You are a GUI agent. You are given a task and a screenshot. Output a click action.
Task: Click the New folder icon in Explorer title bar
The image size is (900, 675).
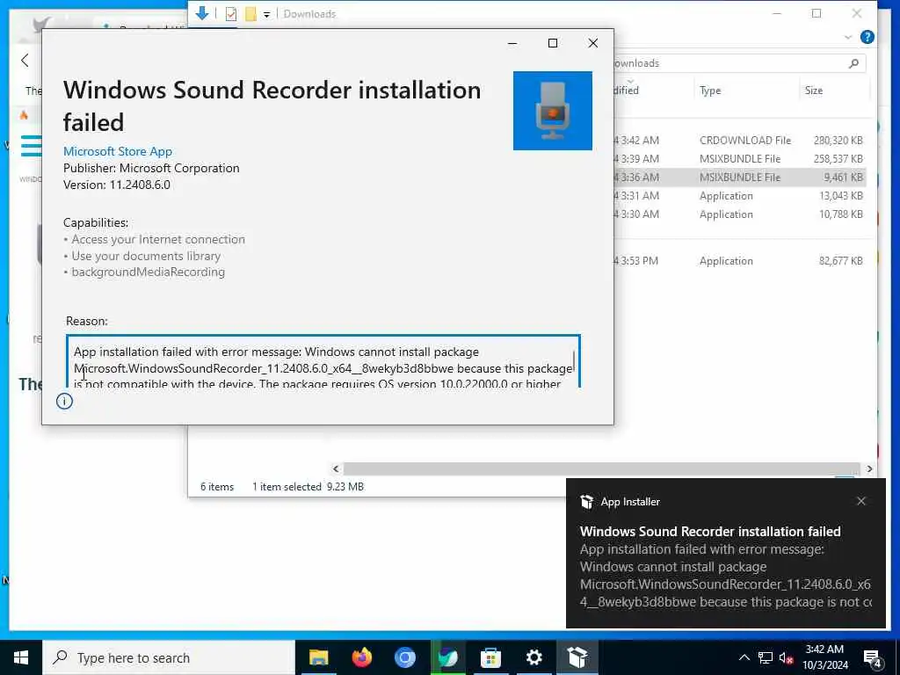pyautogui.click(x=250, y=14)
